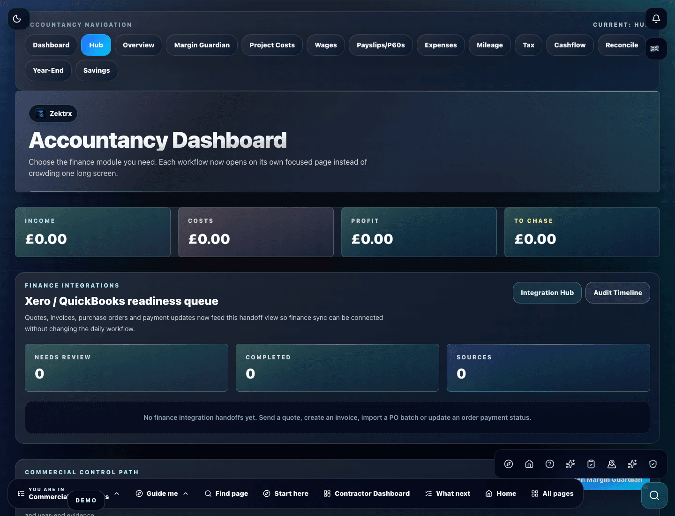Click the Income £0.00 card
The image size is (675, 516).
[93, 232]
